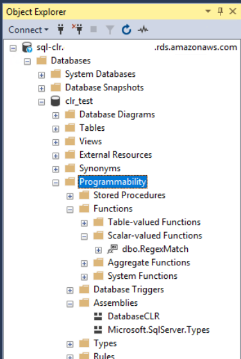The width and height of the screenshot is (241, 359).
Task: Expand the Stored Procedures node
Action: pos(70,196)
